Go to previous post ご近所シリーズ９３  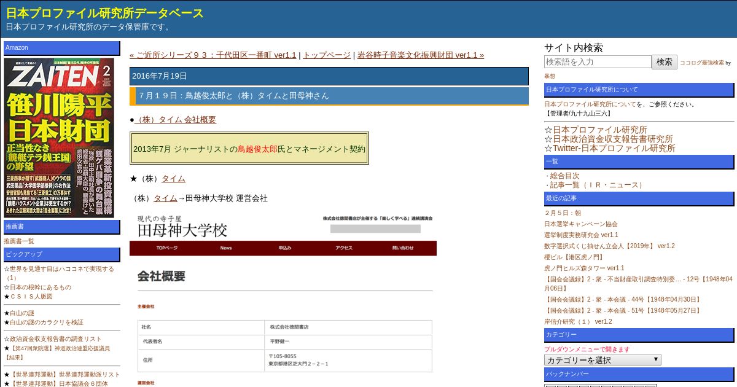tap(213, 55)
